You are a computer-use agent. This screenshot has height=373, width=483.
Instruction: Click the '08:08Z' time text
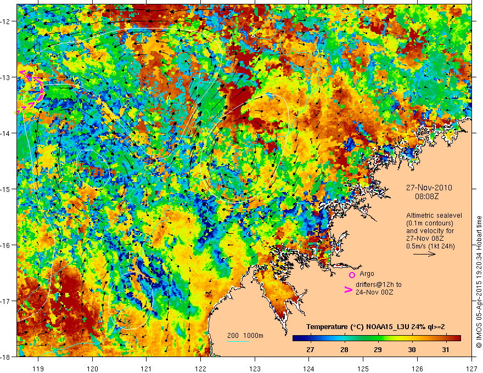click(427, 196)
